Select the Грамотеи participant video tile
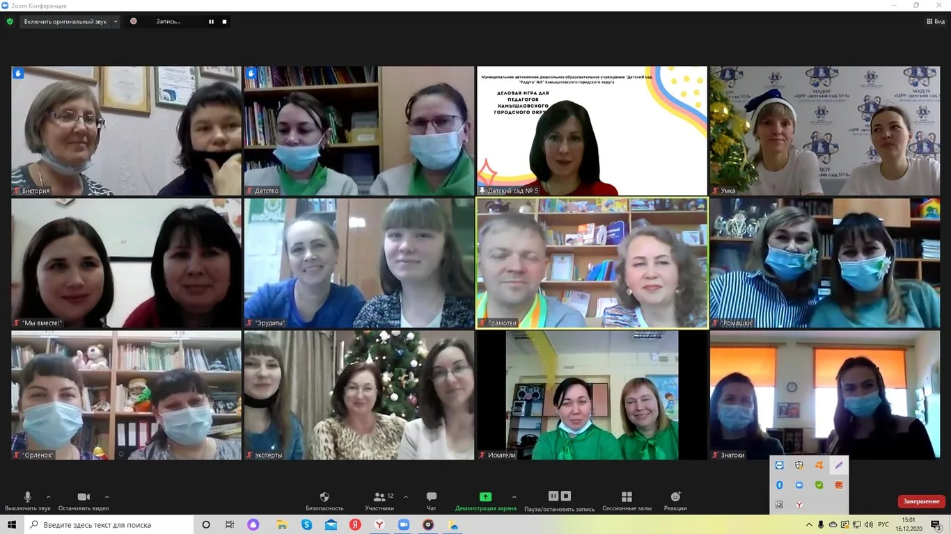 [592, 263]
